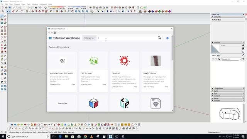
Task: Click the Save disk icon in top toolbar
Action: tap(10, 7)
